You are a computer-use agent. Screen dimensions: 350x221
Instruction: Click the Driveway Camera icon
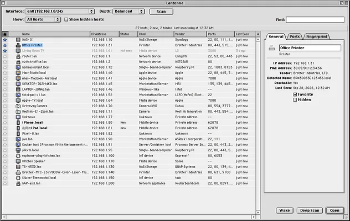(18, 106)
